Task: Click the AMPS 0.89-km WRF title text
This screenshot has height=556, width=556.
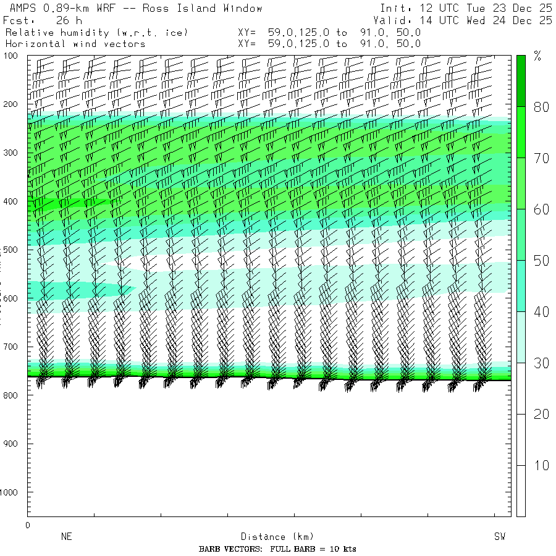Action: 133,9
